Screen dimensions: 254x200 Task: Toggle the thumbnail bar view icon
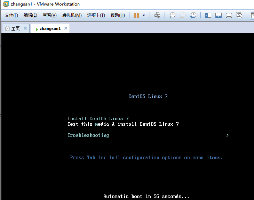pyautogui.click(x=219, y=15)
